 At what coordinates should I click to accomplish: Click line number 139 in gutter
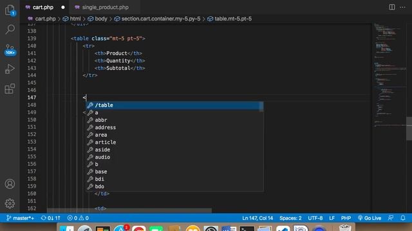pos(32,38)
